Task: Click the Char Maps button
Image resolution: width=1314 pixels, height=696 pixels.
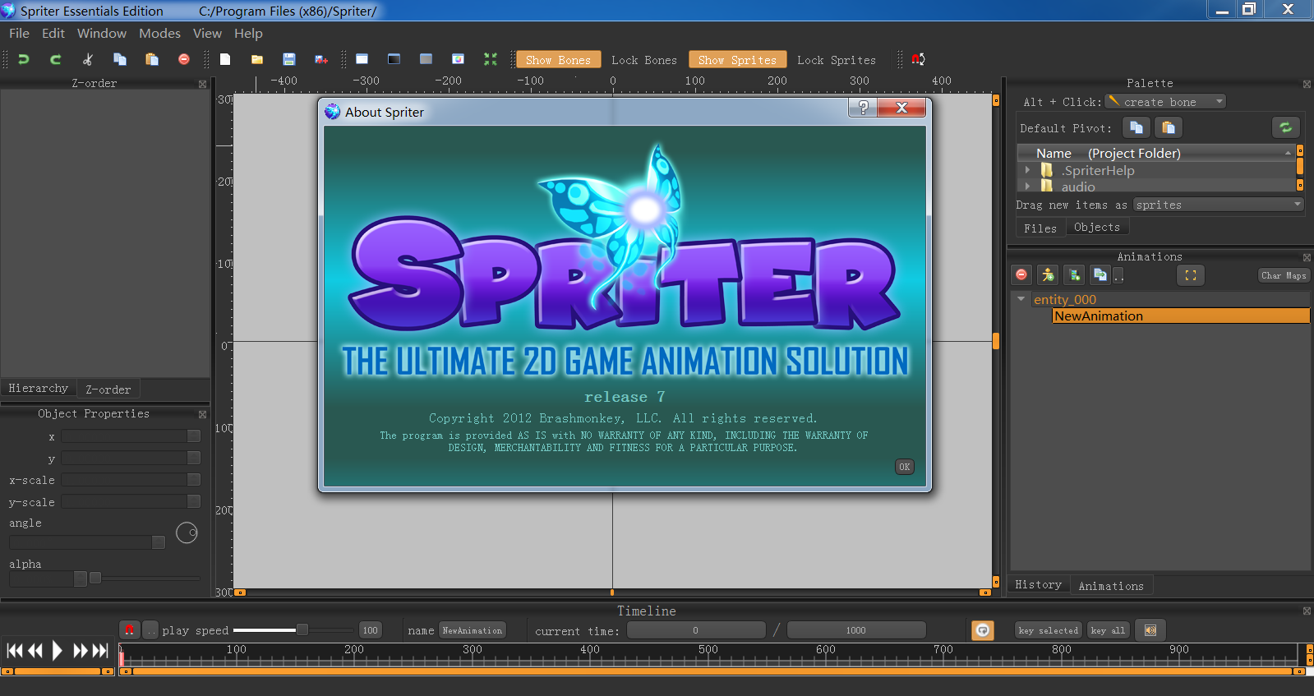Action: [x=1283, y=275]
